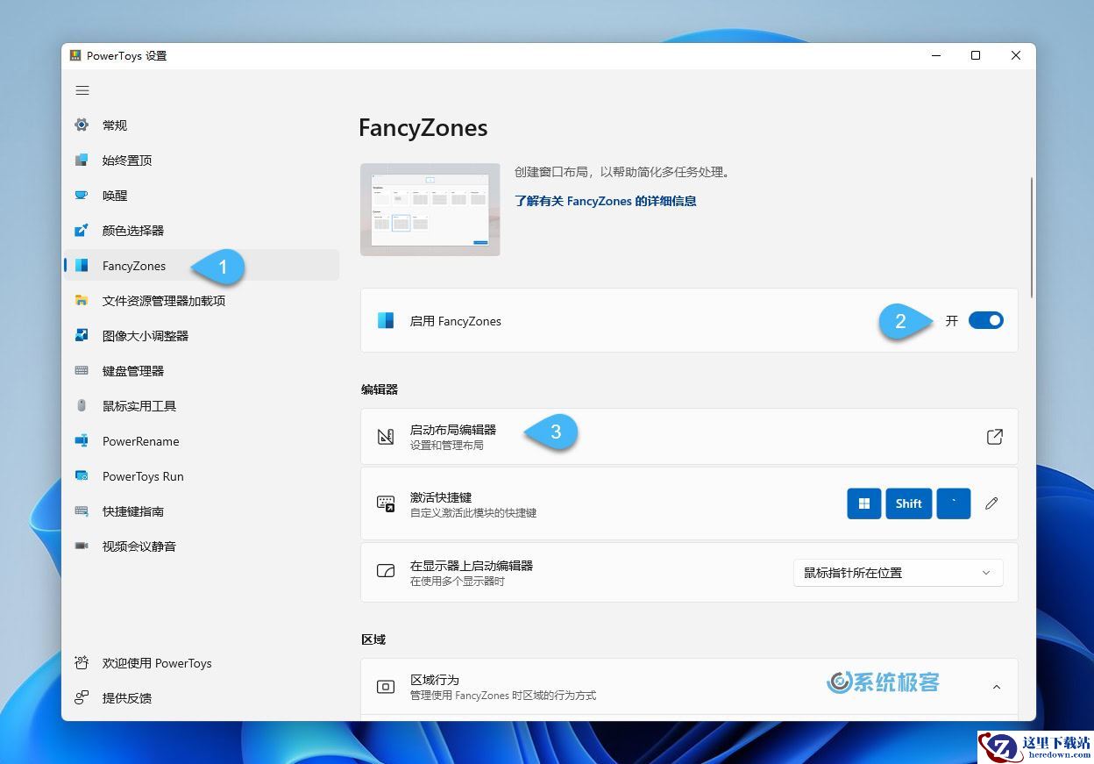Click the 键盘管理器 keyboard icon
Image resolution: width=1094 pixels, height=764 pixels.
pos(82,370)
